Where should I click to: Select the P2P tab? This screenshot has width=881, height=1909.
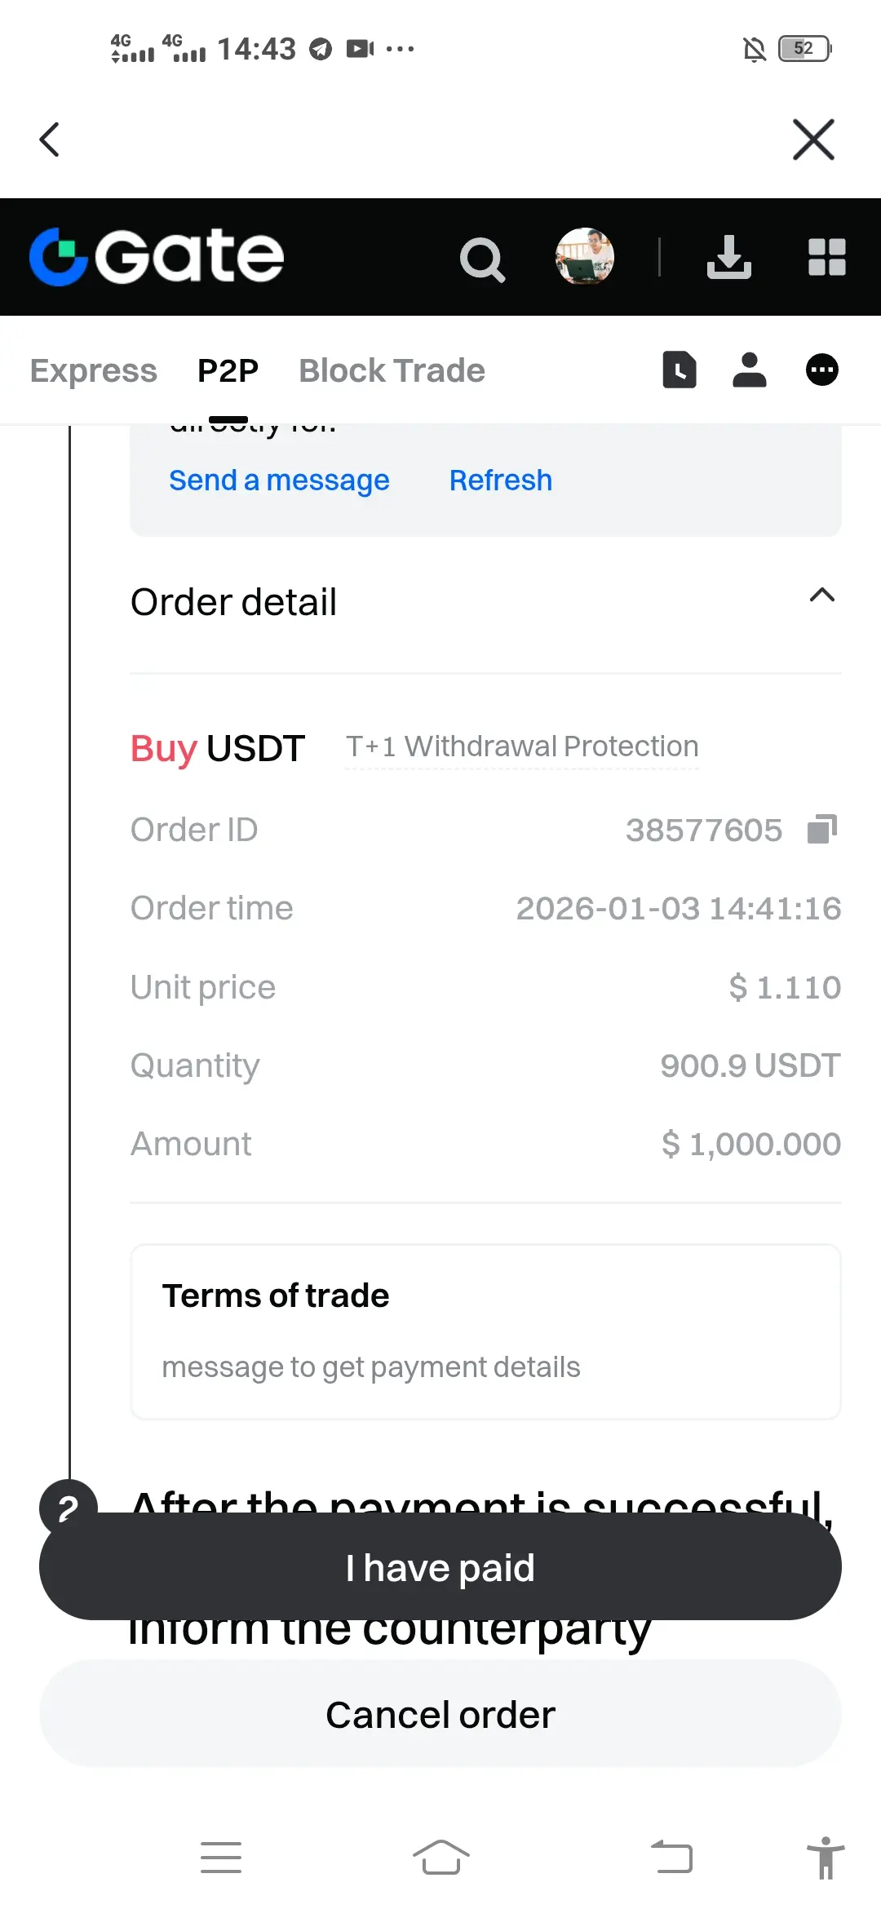click(x=228, y=370)
